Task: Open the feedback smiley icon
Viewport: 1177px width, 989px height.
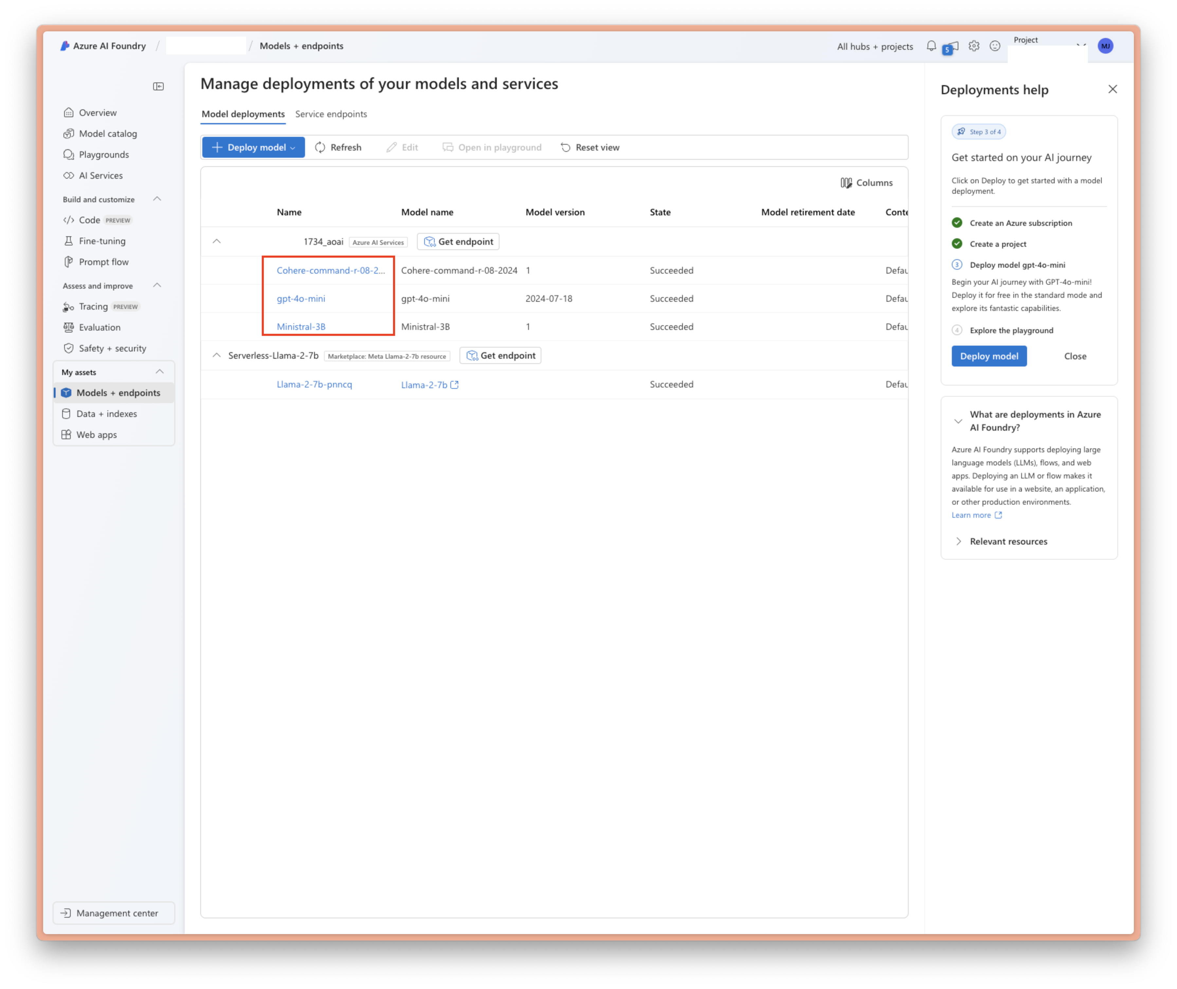Action: 995,46
